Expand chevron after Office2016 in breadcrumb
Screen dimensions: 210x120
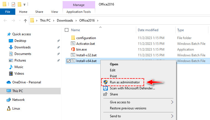pos(98,21)
